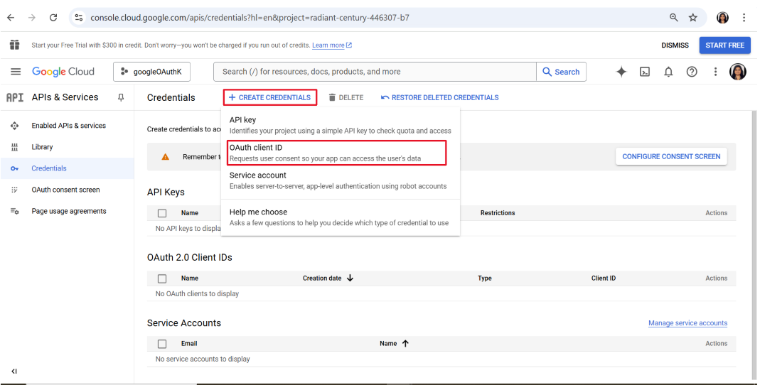760x385 pixels.
Task: Open site information icon in address bar
Action: click(x=78, y=18)
